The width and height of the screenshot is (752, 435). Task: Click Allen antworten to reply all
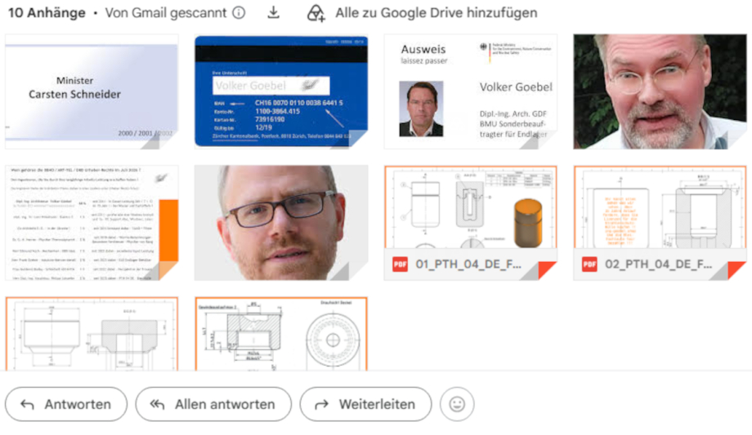click(213, 404)
